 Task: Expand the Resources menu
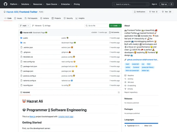coord(39,4)
